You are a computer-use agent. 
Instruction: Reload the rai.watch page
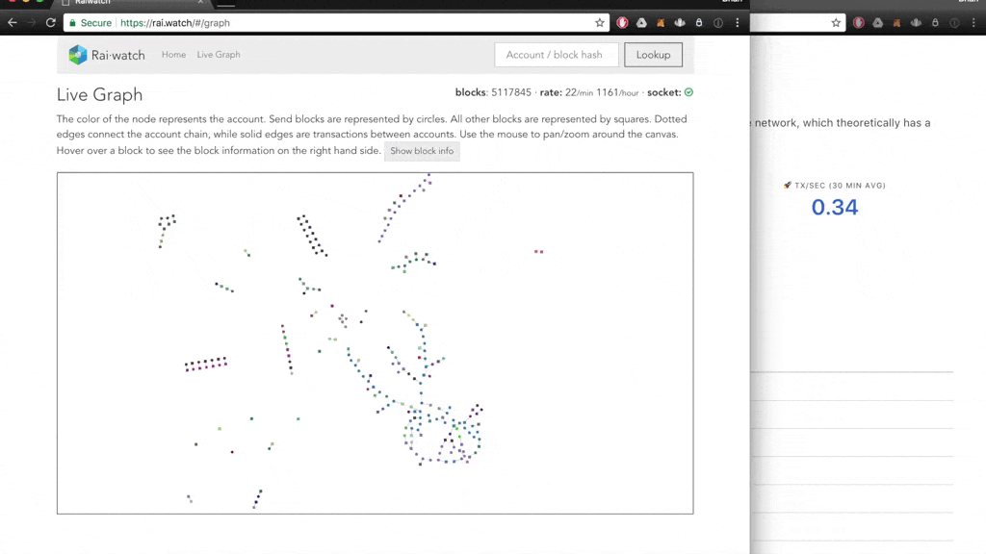[x=51, y=22]
